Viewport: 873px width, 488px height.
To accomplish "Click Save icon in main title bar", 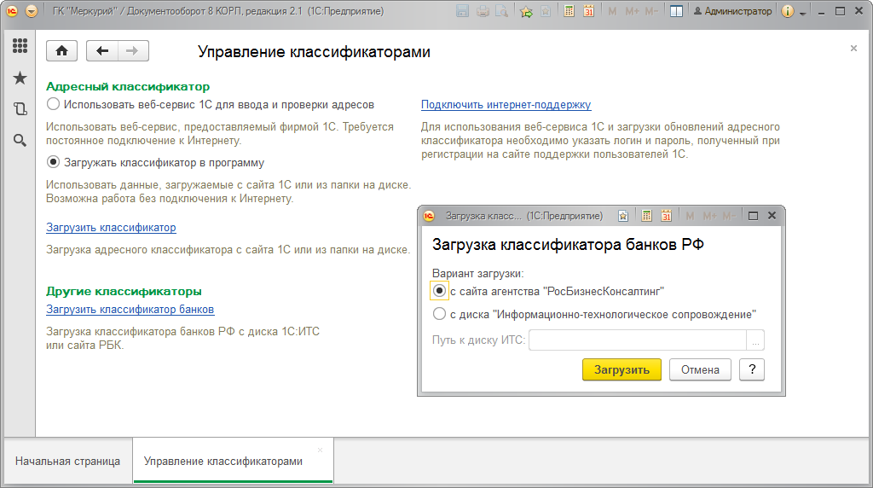I will click(462, 11).
